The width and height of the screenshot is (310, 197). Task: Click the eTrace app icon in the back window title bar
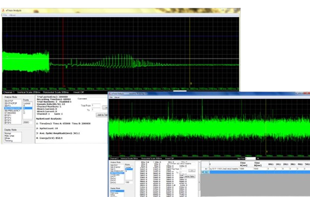click(4, 10)
